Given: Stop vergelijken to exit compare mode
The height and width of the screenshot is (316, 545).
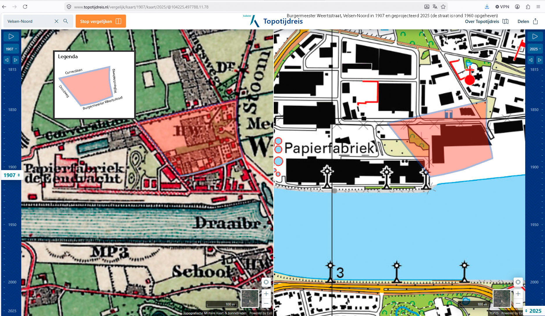Looking at the screenshot, I should tap(101, 21).
